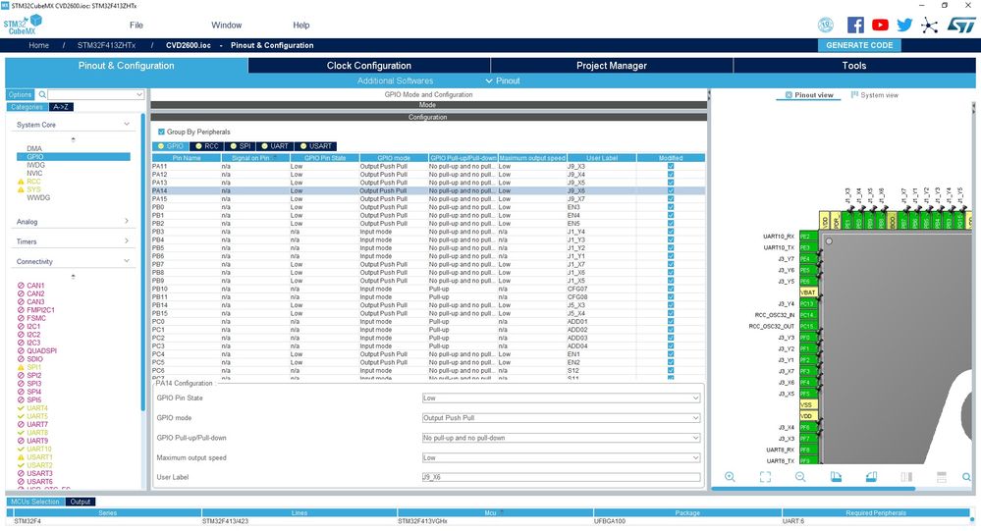Click STM32F413ZHTx breadcrumb

point(106,45)
